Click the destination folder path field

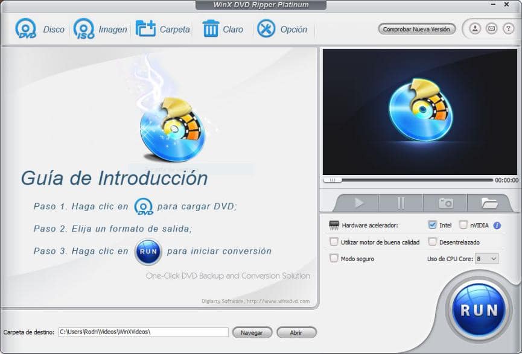point(145,332)
